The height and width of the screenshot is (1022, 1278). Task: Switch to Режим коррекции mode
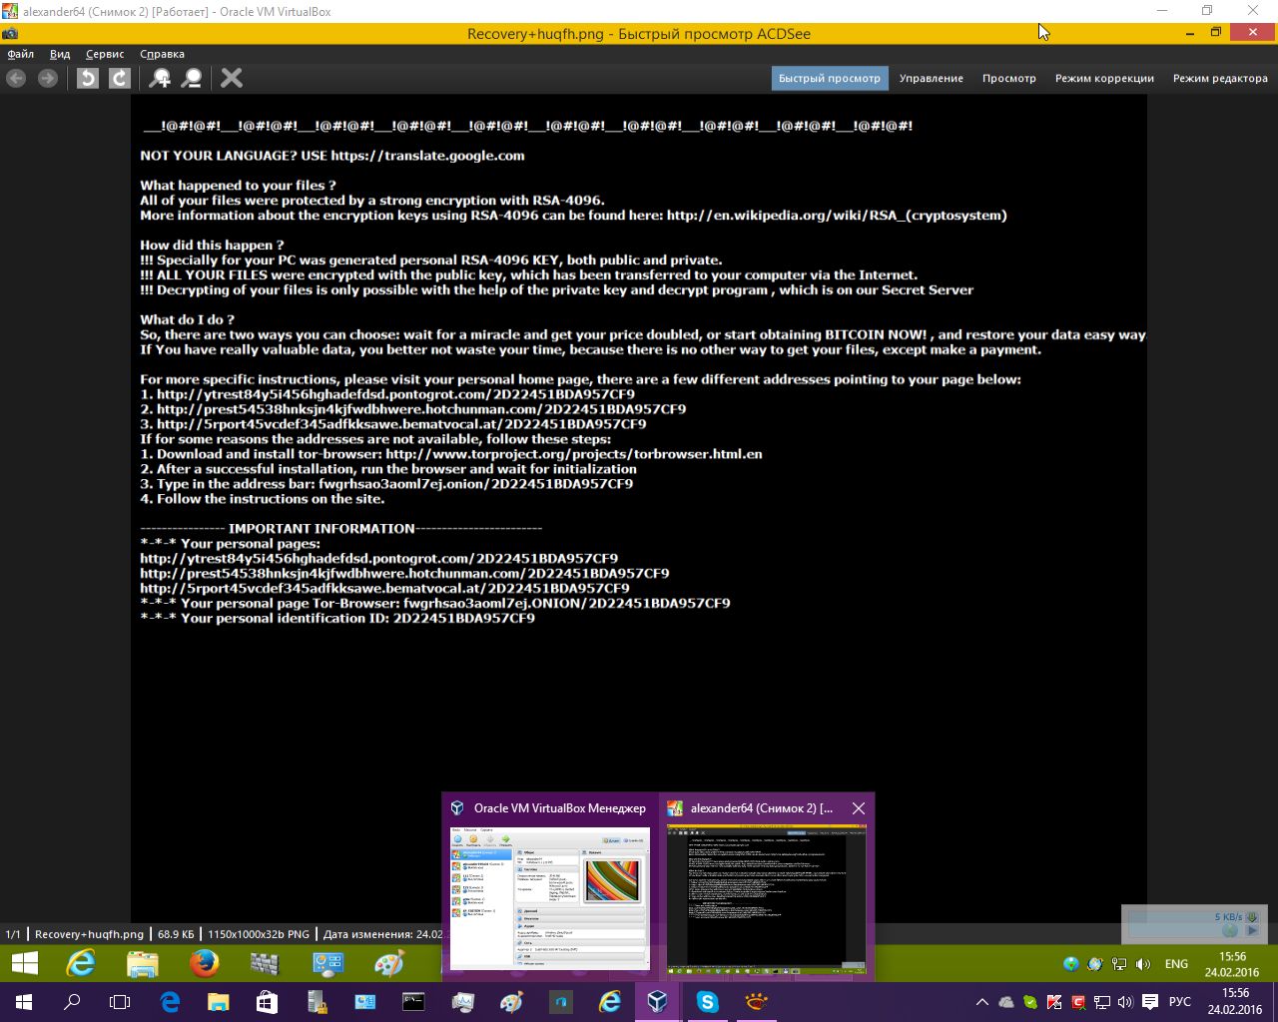tap(1104, 78)
